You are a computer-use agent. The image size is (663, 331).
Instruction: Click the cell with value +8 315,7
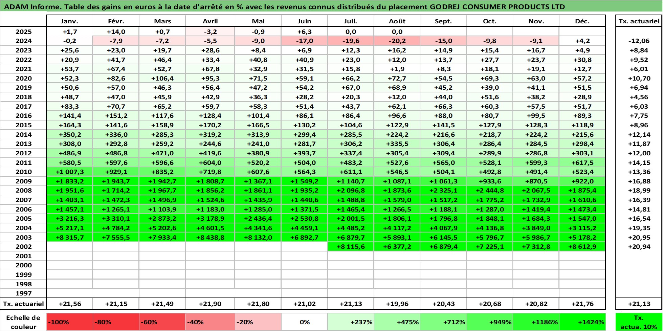click(69, 237)
